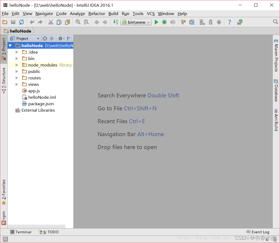
Task: Expand the views folder arrow
Action: [x=17, y=84]
